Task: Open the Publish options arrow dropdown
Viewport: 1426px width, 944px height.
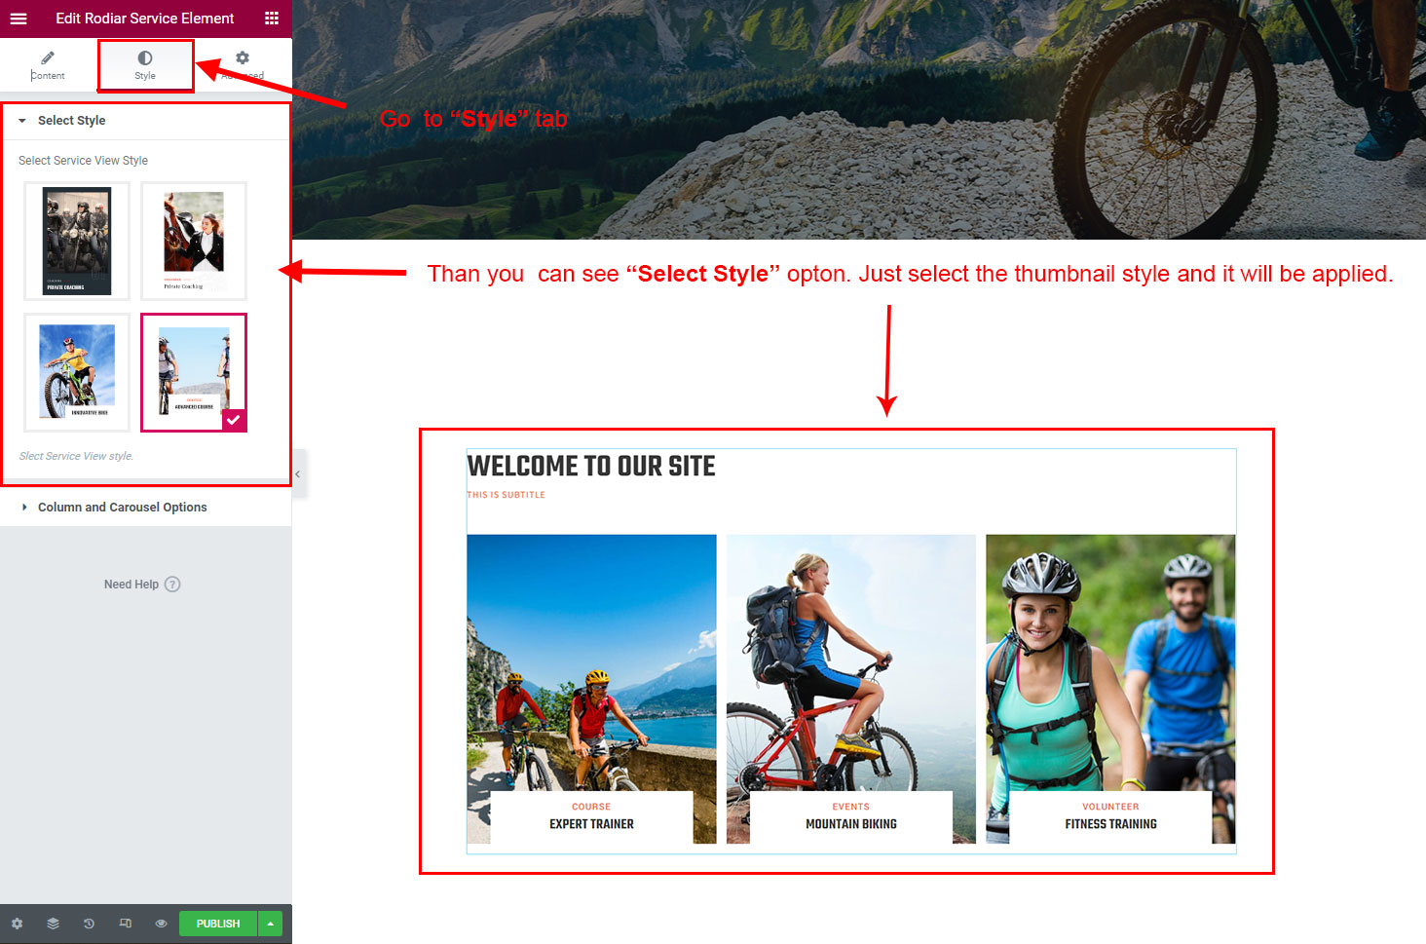Action: tap(271, 924)
